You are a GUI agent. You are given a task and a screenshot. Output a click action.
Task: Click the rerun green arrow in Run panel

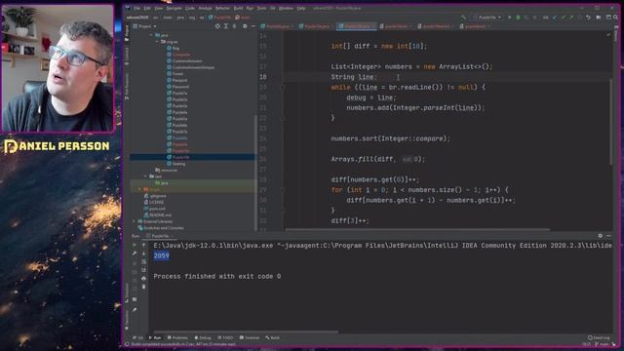point(135,245)
